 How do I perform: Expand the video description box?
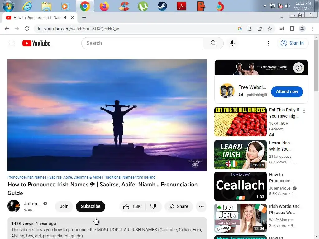[x=107, y=228]
